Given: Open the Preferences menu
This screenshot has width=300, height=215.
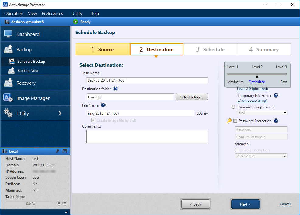Looking at the screenshot, I should click(x=52, y=13).
